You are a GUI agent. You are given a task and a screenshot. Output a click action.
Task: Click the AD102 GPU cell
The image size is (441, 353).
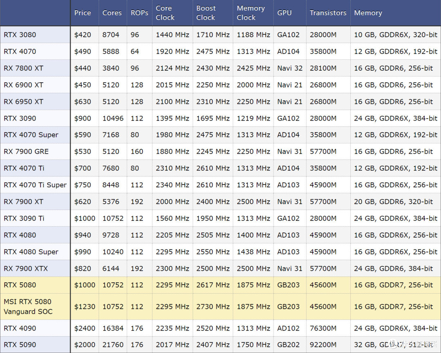point(288,328)
